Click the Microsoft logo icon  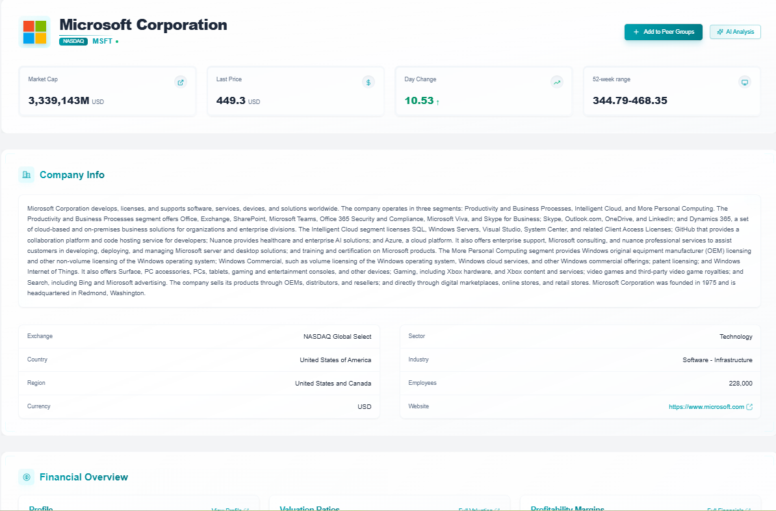click(x=34, y=33)
